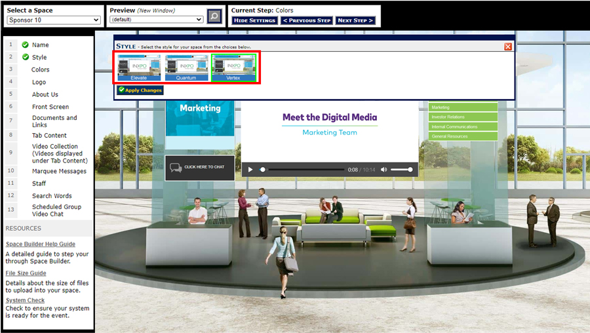The width and height of the screenshot is (590, 333).
Task: Open the Select a Space dropdown
Action: pos(53,20)
